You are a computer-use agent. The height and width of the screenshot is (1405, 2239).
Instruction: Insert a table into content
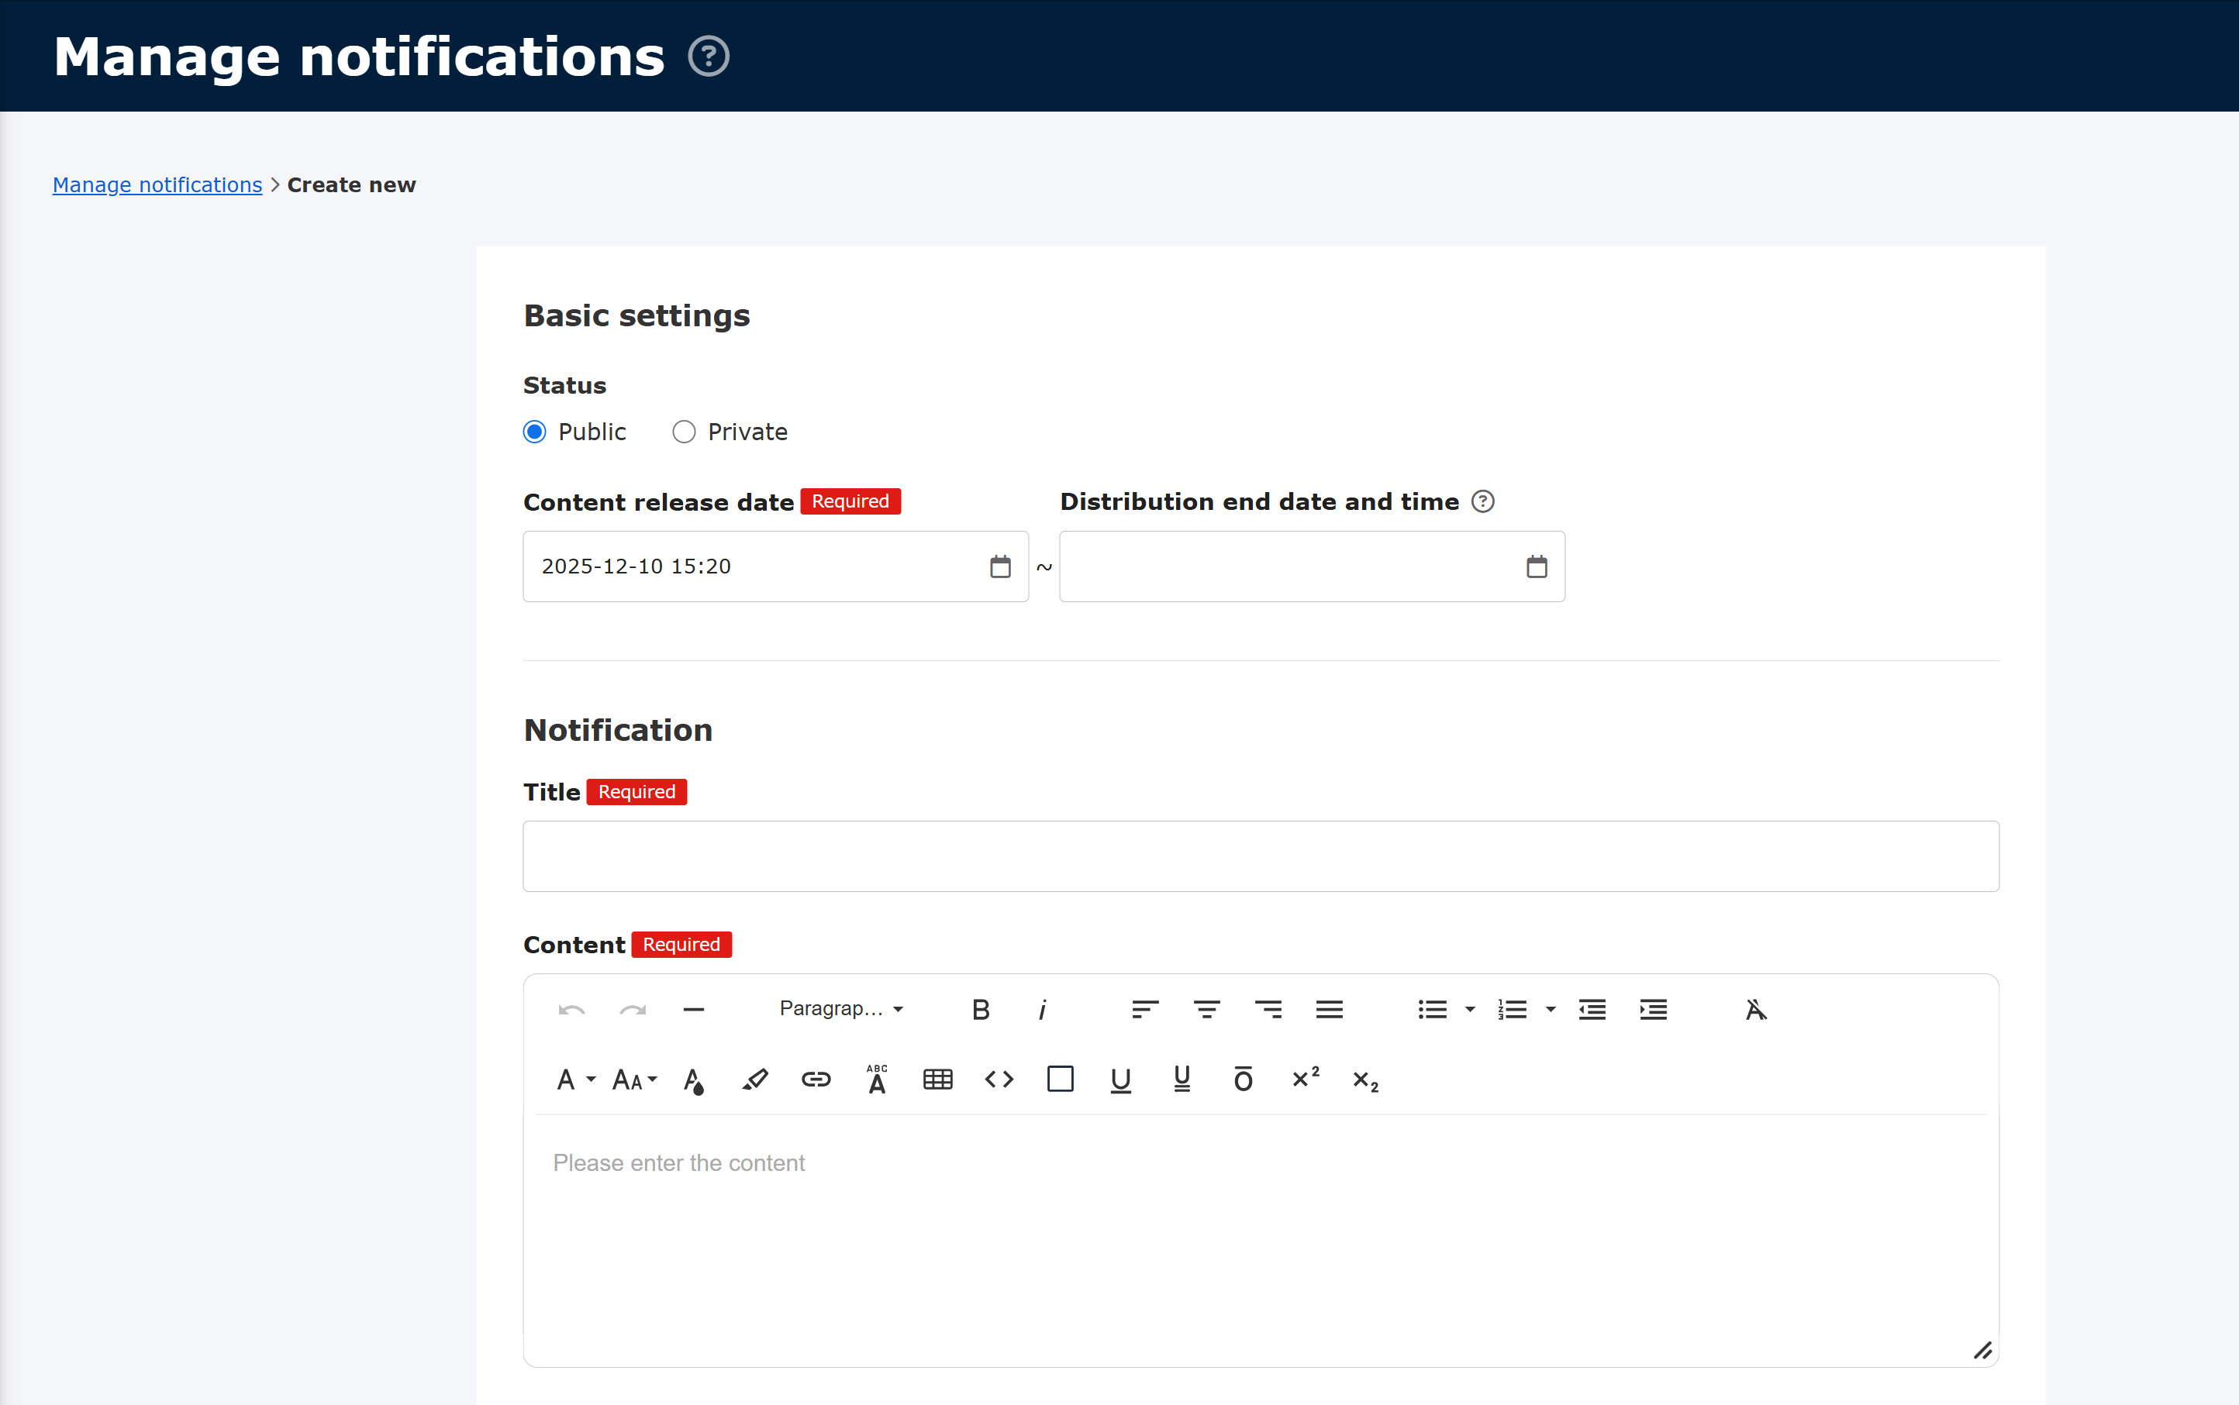click(937, 1079)
